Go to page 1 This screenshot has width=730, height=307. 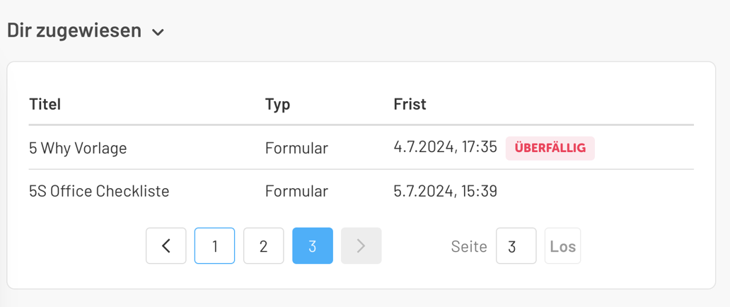point(214,246)
